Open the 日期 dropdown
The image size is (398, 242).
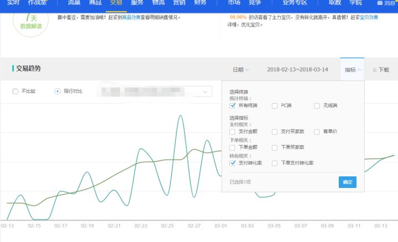click(x=240, y=70)
